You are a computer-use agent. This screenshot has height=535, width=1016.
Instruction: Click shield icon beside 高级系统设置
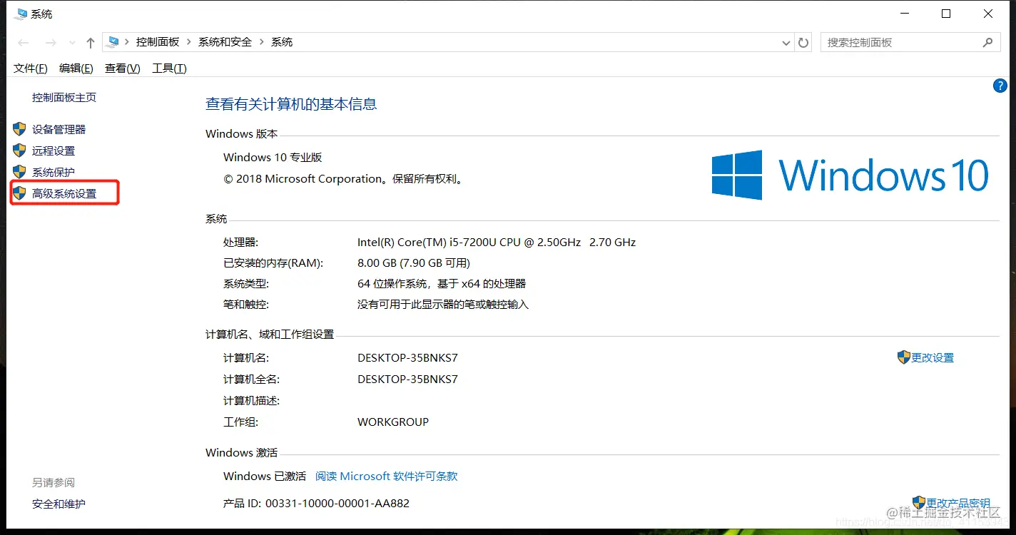19,193
